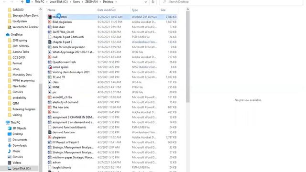Open toraSystem folder in navigation pane
The height and width of the screenshot is (172, 306).
[20, 21]
